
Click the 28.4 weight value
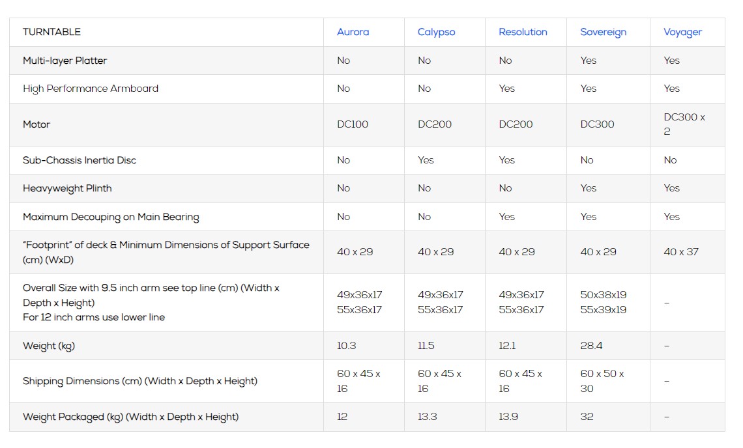[x=591, y=346]
